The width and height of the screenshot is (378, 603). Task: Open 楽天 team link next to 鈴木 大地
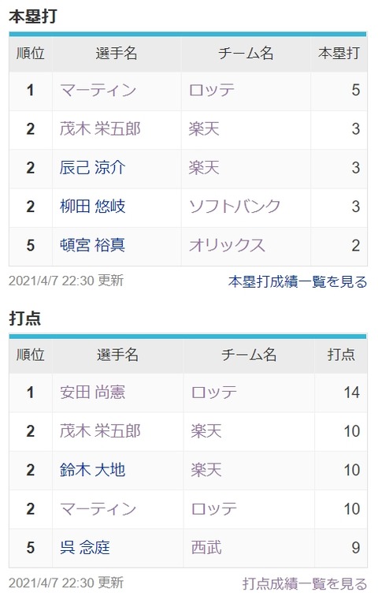click(206, 470)
